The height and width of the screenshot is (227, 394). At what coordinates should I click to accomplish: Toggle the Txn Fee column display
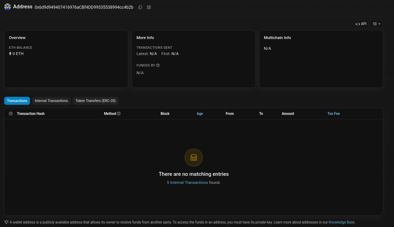(333, 114)
